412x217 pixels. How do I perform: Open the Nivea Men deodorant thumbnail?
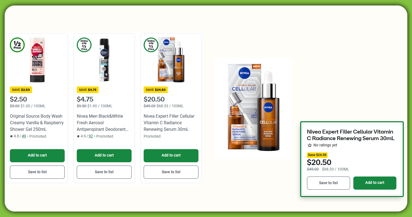coord(104,60)
